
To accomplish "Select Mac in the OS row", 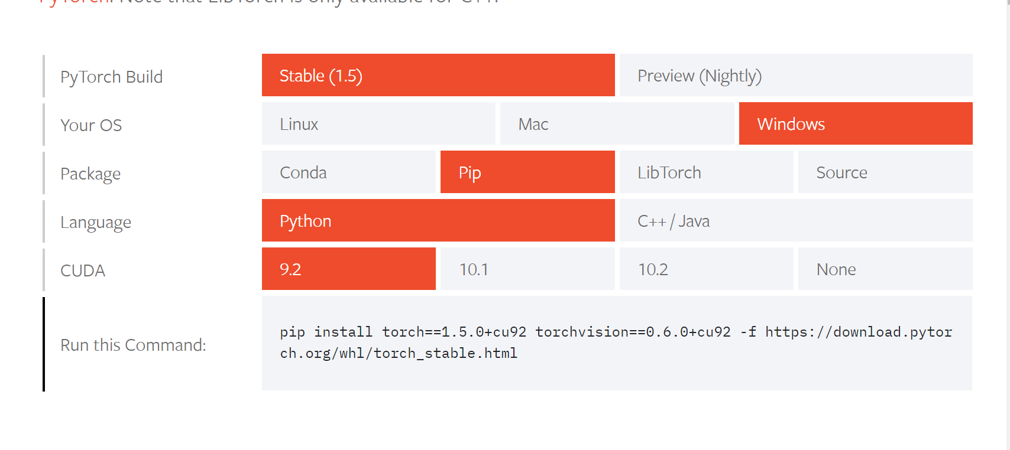I will [x=617, y=123].
